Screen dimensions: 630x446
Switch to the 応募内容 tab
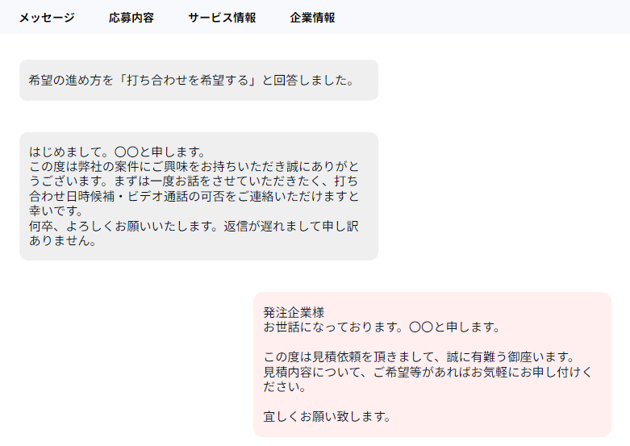(x=131, y=18)
